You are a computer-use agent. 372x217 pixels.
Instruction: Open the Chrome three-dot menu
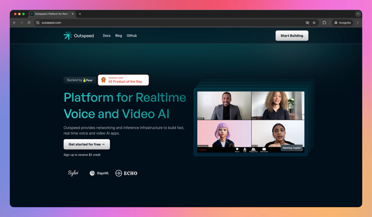tap(358, 23)
